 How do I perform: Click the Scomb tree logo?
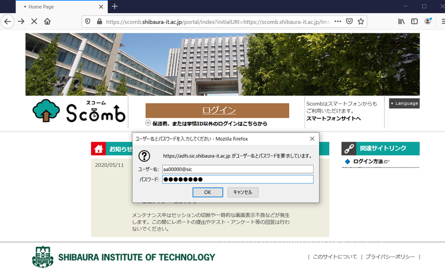tap(46, 110)
